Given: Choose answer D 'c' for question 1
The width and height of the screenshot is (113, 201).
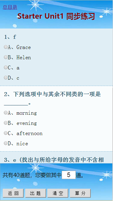Looking at the screenshot, I should (x=6, y=78).
